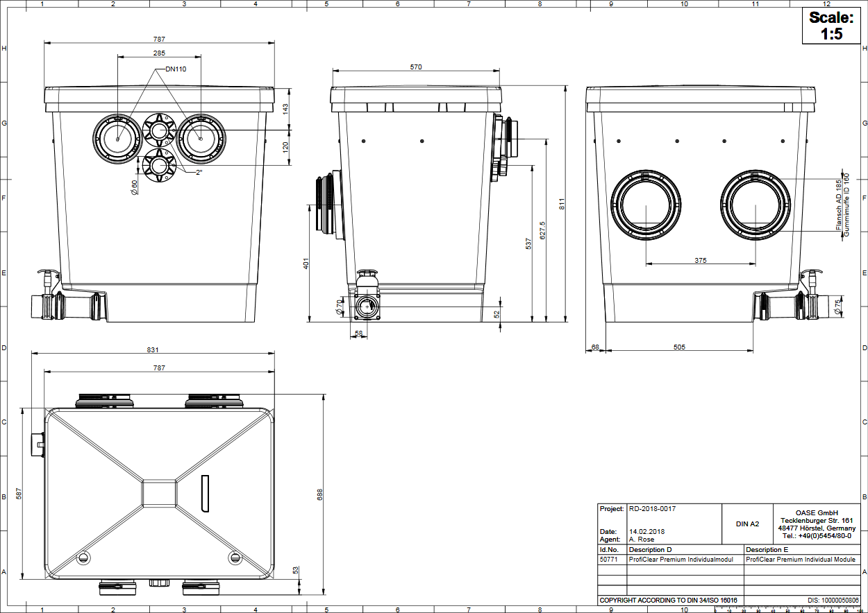
Task: Click the 285 dimension text
Action: click(x=159, y=53)
